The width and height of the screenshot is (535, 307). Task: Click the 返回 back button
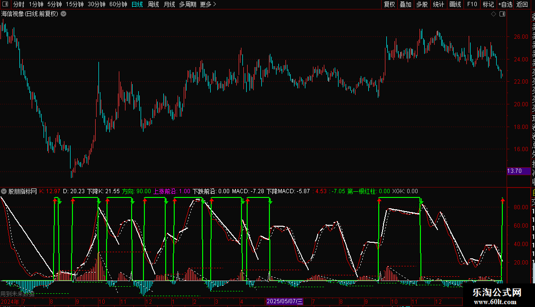coord(522,4)
